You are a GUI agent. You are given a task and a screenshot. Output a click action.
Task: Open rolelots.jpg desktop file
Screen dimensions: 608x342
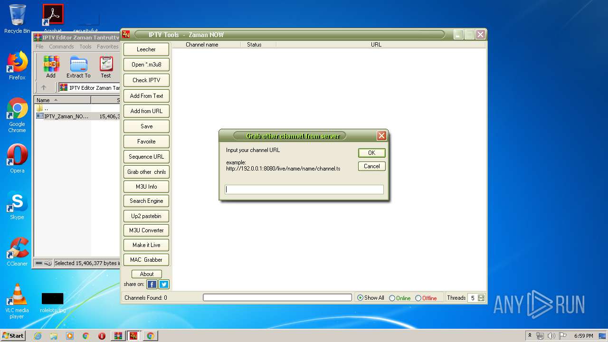[53, 303]
